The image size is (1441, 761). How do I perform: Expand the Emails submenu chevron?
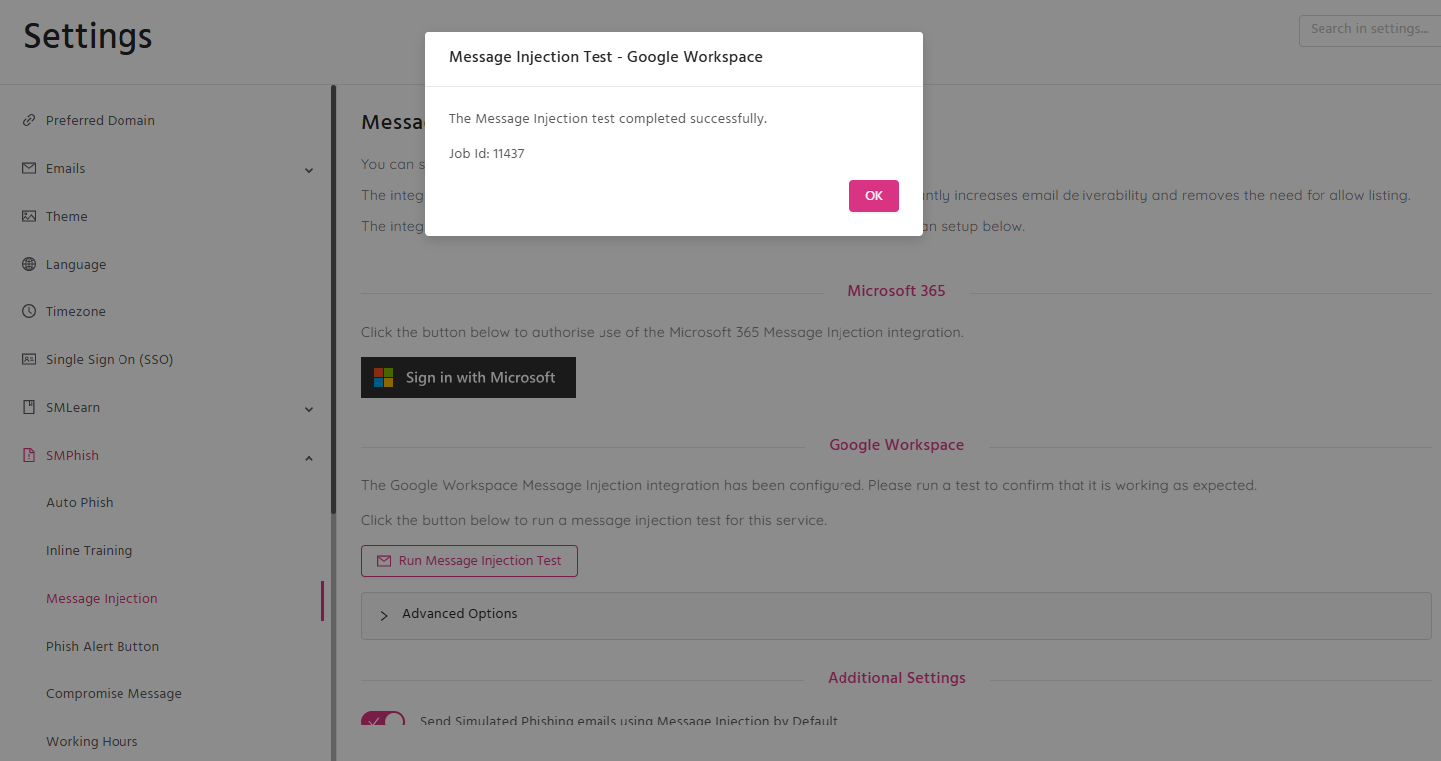pos(309,170)
